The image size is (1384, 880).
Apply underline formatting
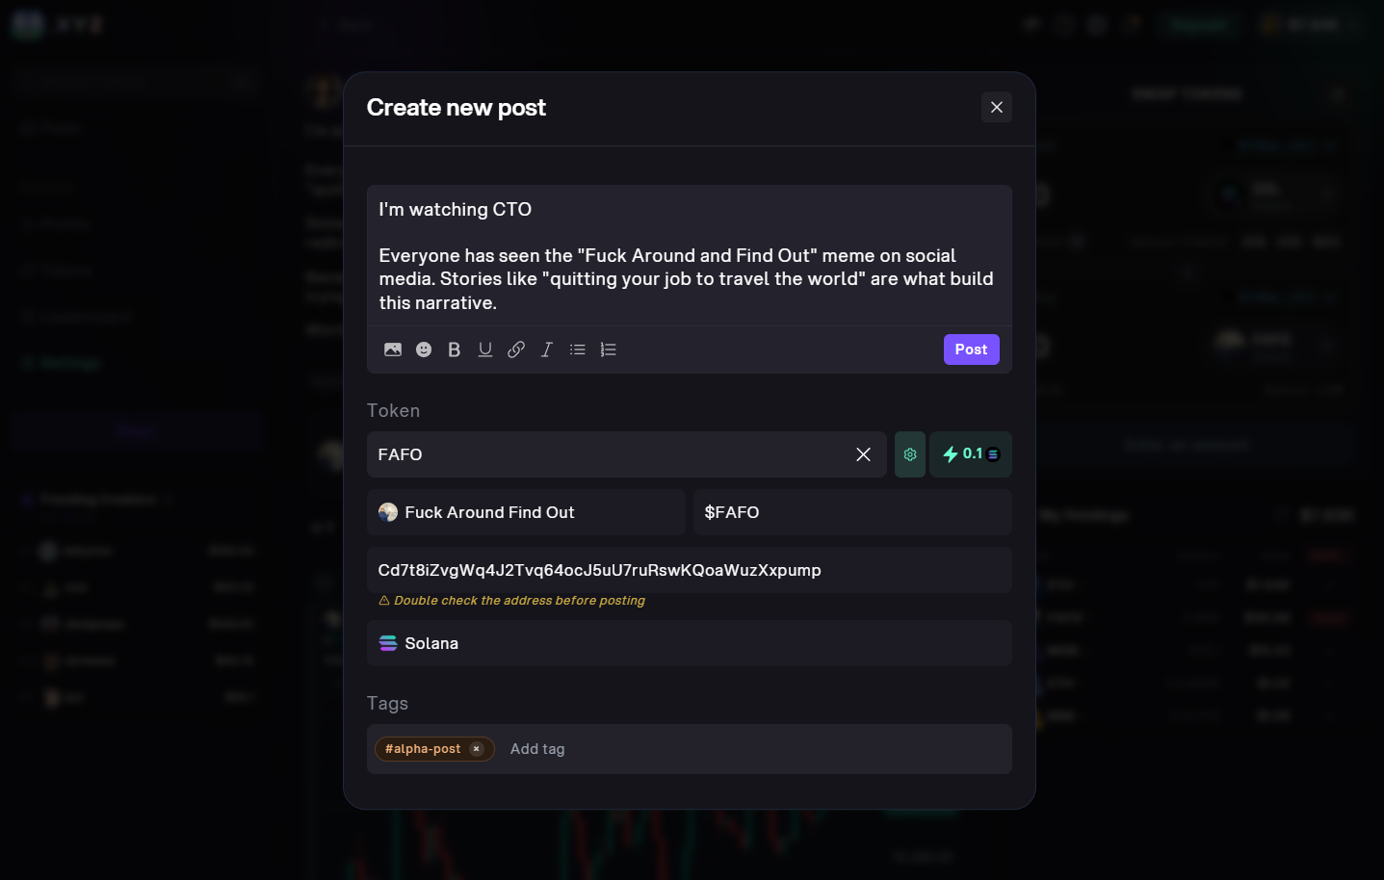pyautogui.click(x=484, y=349)
